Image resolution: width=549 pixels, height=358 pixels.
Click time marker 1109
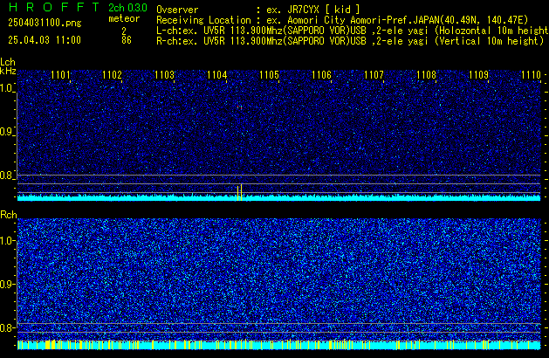coord(478,75)
